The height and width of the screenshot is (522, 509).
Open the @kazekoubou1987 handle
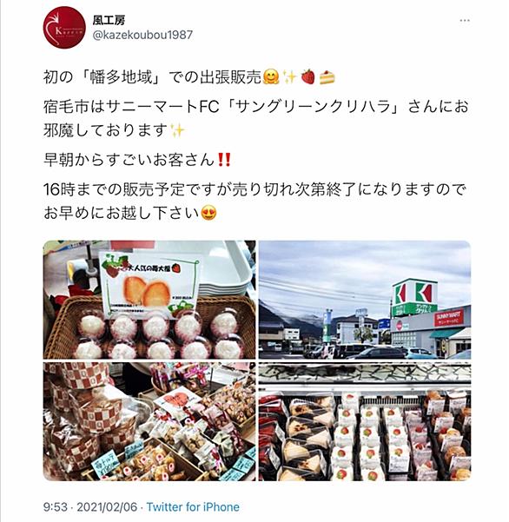coord(142,35)
